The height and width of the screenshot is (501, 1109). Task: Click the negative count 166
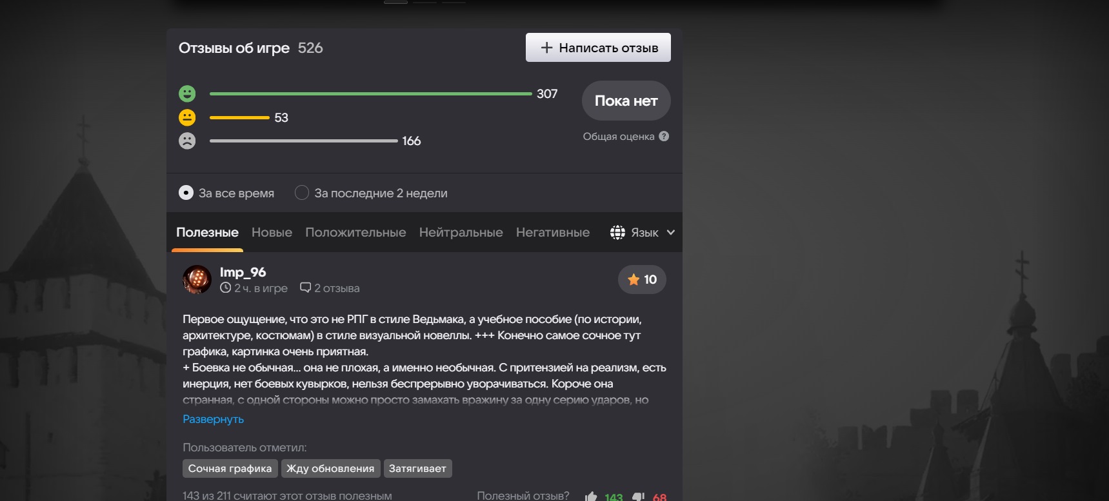(412, 141)
